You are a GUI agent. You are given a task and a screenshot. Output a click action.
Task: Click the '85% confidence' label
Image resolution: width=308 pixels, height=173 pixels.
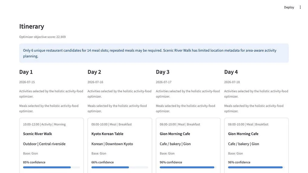(34, 162)
